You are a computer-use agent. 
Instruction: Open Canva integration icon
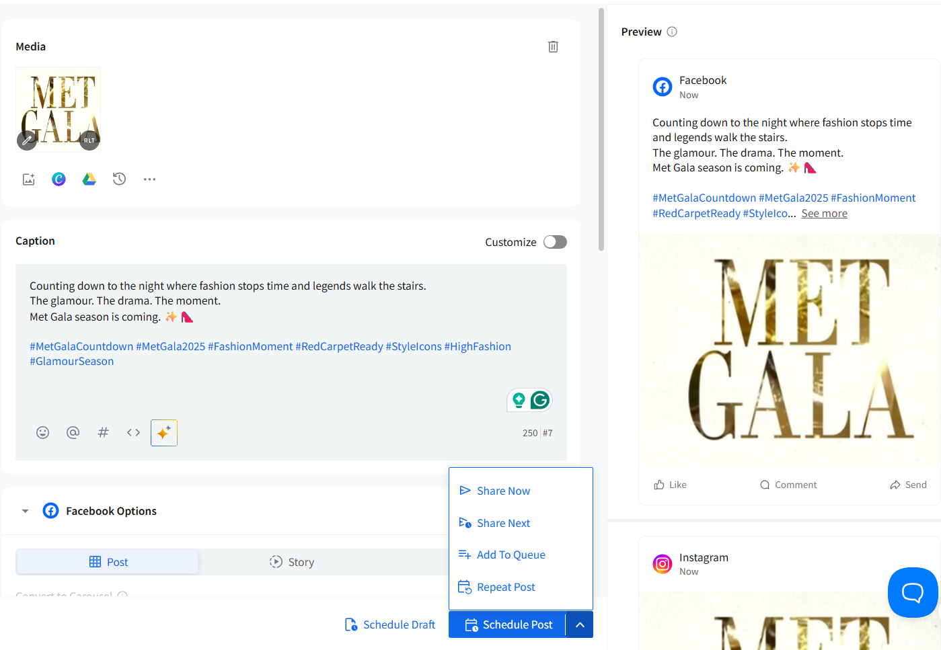click(x=59, y=179)
